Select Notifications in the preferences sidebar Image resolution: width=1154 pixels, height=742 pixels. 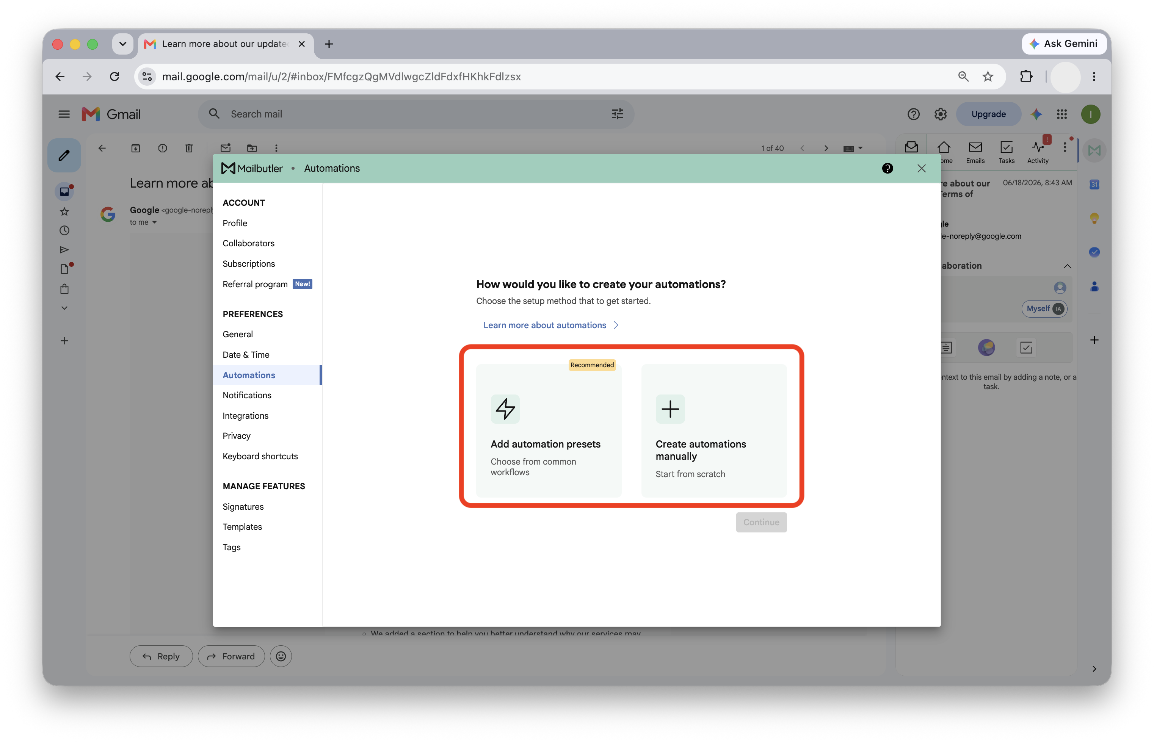click(247, 395)
